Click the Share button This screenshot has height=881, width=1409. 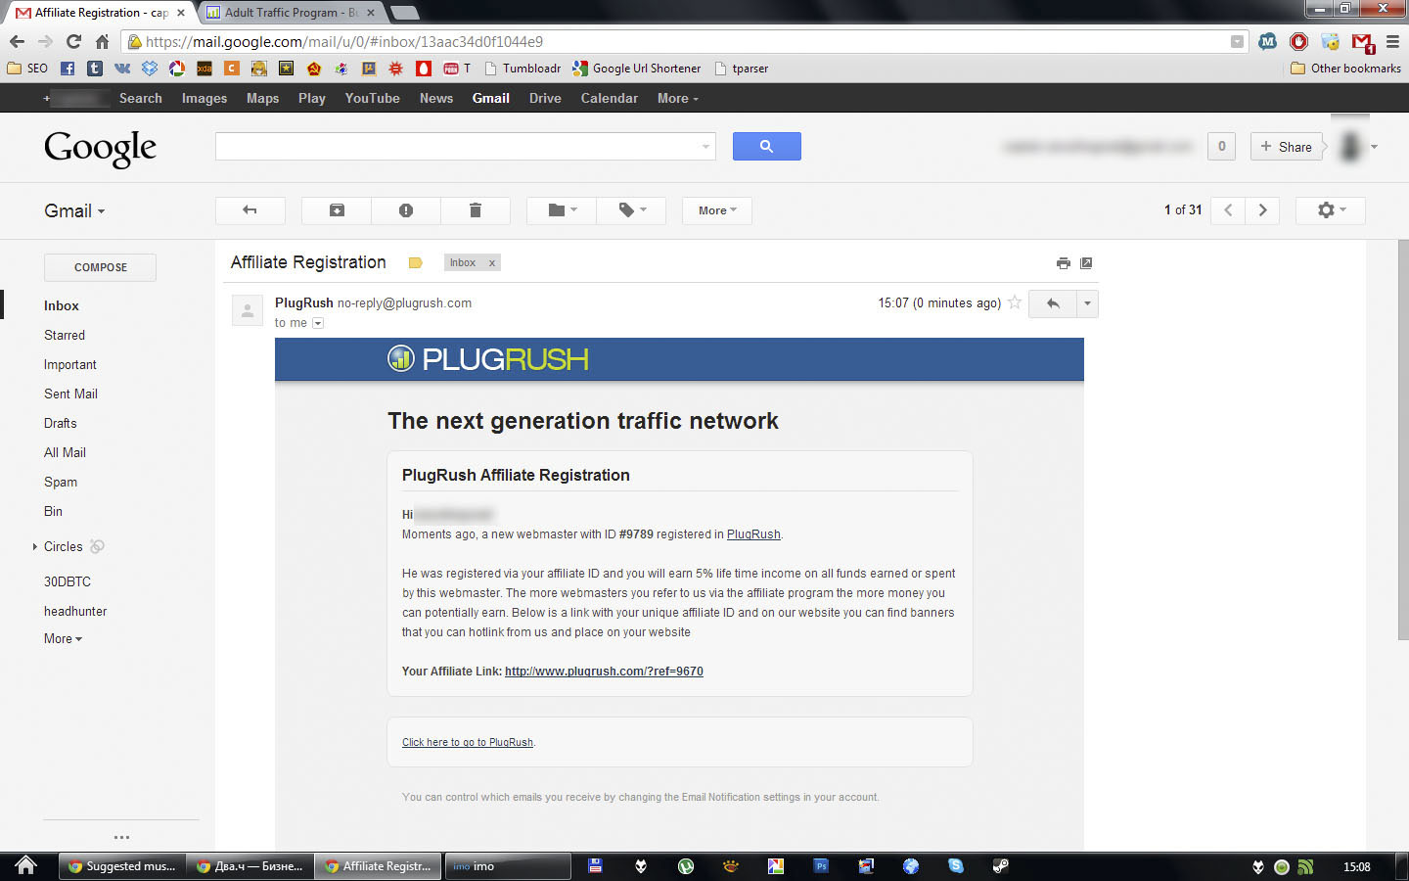[1287, 147]
